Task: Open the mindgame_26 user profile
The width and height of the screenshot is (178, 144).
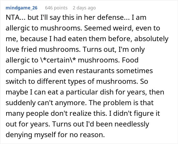Action: click(x=21, y=8)
